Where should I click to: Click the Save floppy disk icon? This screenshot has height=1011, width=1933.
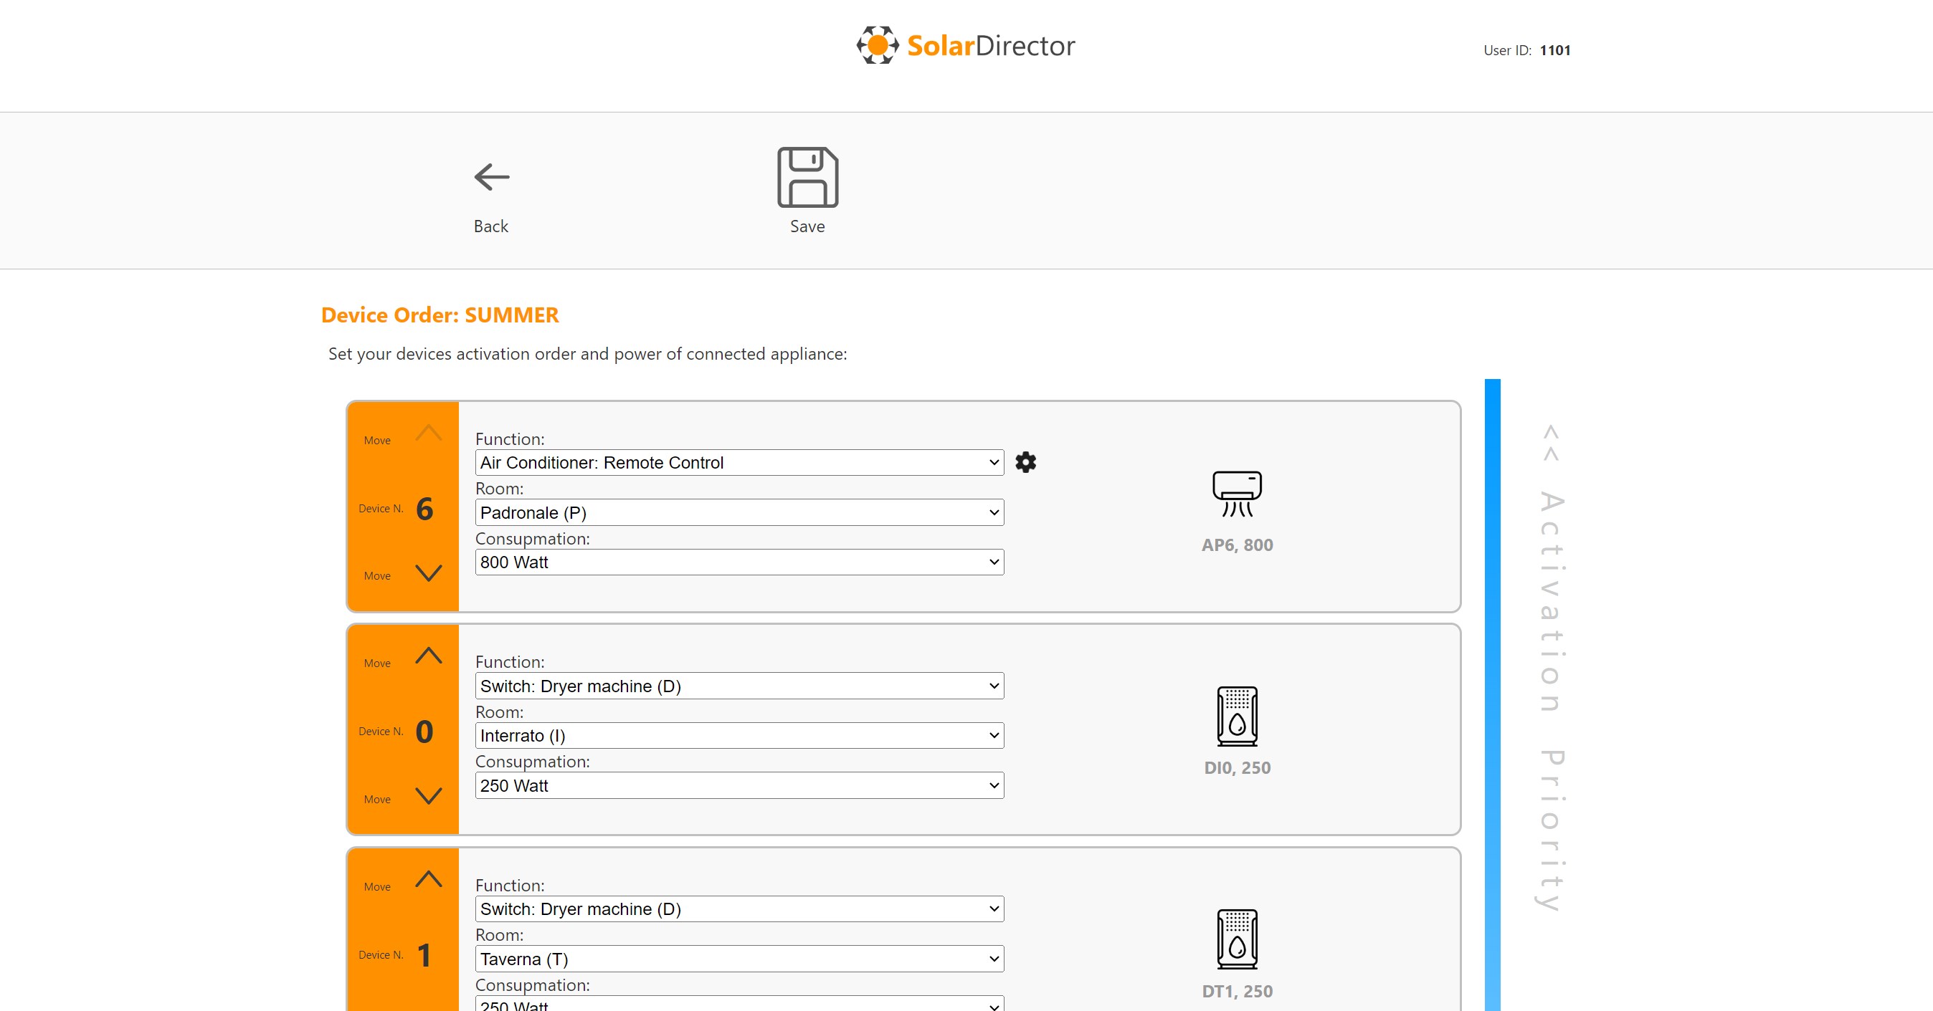click(x=807, y=177)
